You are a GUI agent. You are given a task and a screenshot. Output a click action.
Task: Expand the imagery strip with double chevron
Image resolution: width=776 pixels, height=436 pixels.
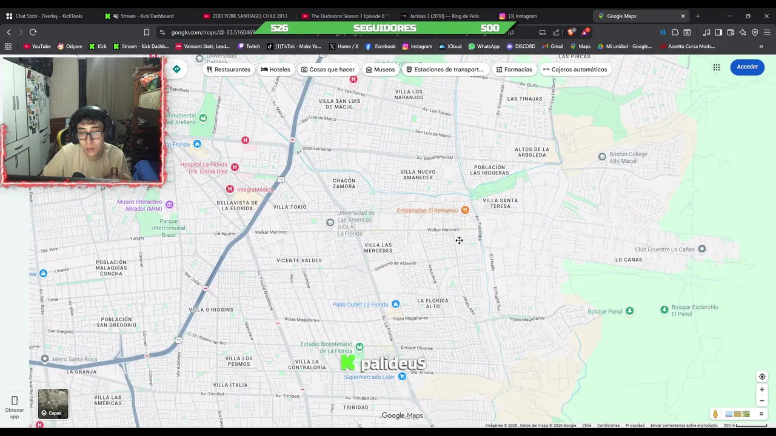762,414
